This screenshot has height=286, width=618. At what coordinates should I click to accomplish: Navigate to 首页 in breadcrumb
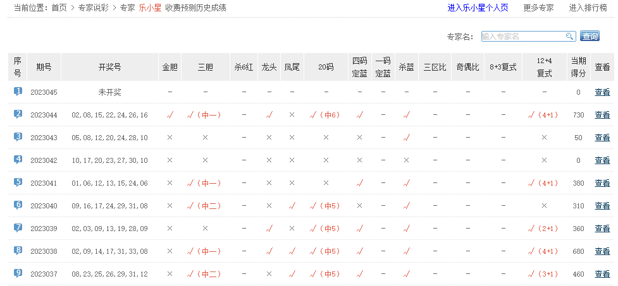59,8
